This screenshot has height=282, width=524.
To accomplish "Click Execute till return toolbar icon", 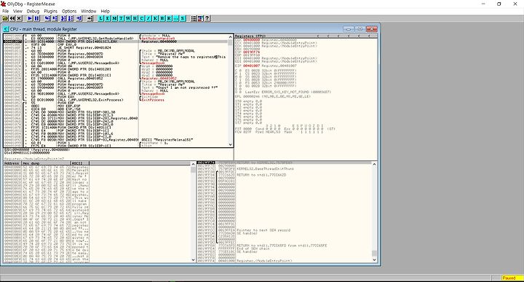I will [79, 18].
